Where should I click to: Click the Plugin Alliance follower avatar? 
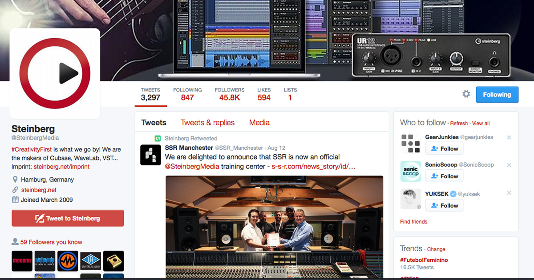tap(45, 261)
